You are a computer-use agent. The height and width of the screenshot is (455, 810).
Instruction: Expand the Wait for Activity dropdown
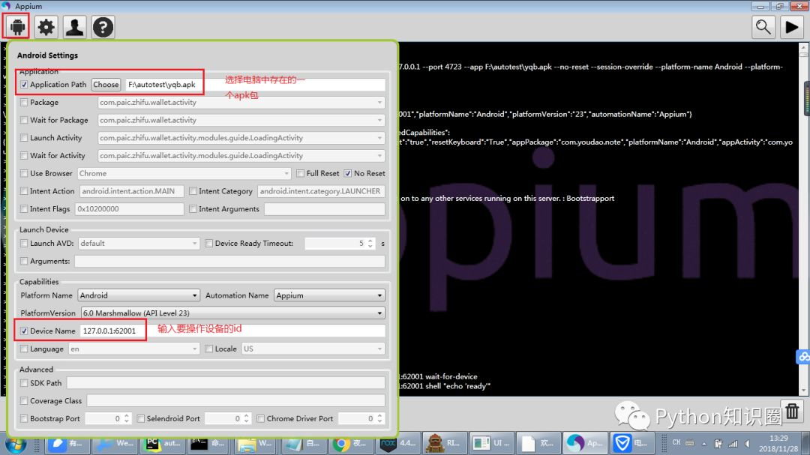[379, 155]
